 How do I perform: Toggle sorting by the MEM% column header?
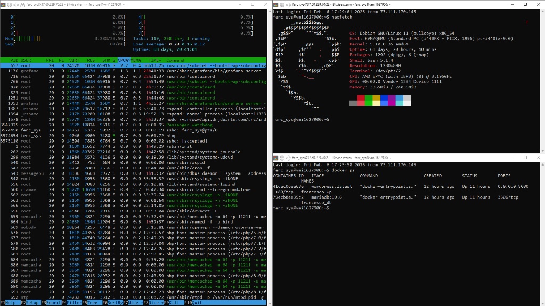tap(136, 60)
